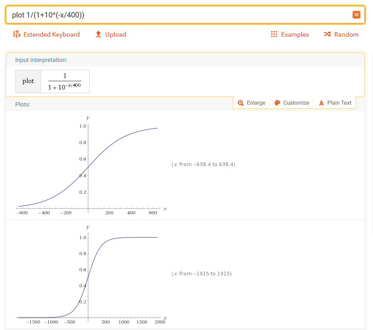
Task: Click the orange compute equals icon
Action: (356, 15)
